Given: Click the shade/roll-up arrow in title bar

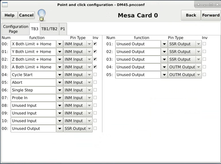Looking at the screenshot, I should click(x=198, y=5).
